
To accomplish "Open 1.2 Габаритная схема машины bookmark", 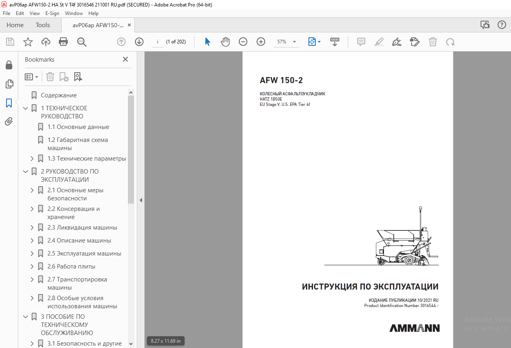I will pos(78,144).
